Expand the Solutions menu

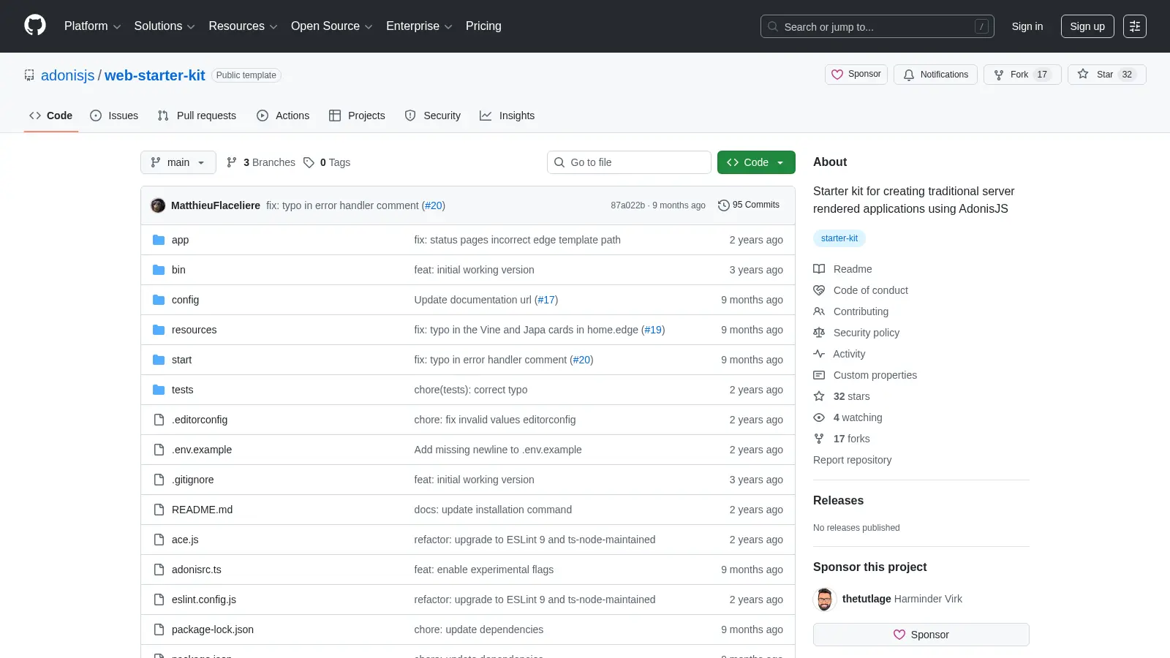click(x=165, y=26)
